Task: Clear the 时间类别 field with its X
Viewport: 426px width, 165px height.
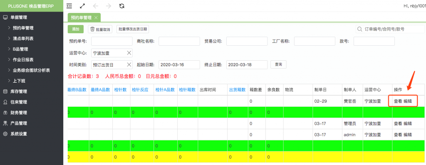Action: pos(129,64)
